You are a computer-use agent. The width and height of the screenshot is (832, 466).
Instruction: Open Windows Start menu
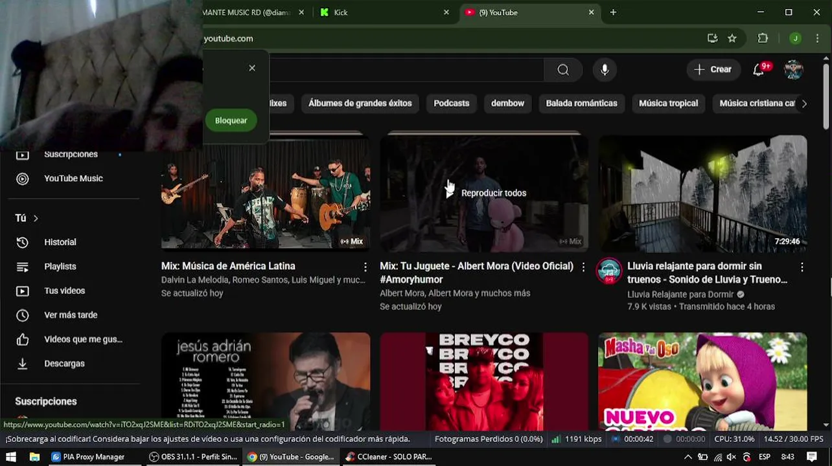click(x=11, y=457)
